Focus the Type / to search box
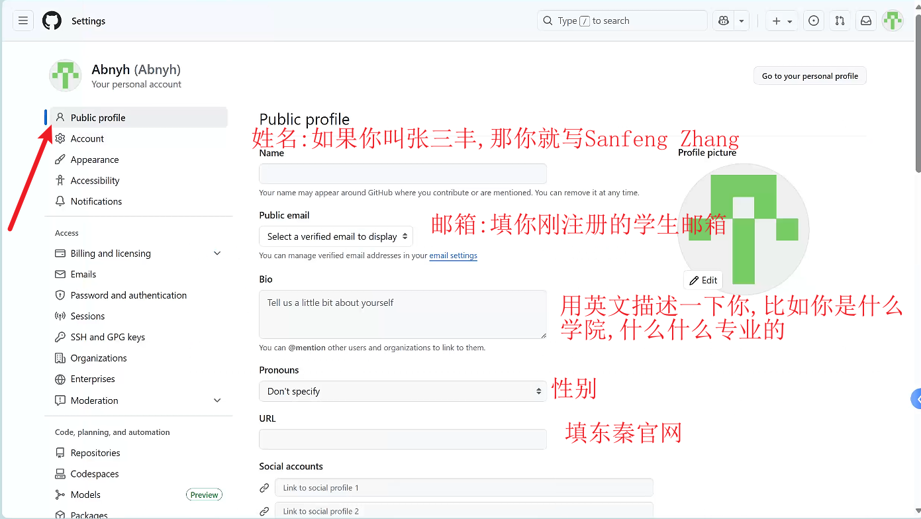This screenshot has width=921, height=519. 622,21
